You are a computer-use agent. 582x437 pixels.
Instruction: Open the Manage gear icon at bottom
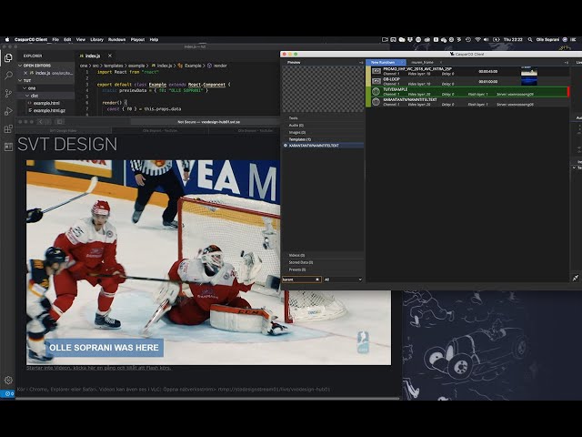8,381
